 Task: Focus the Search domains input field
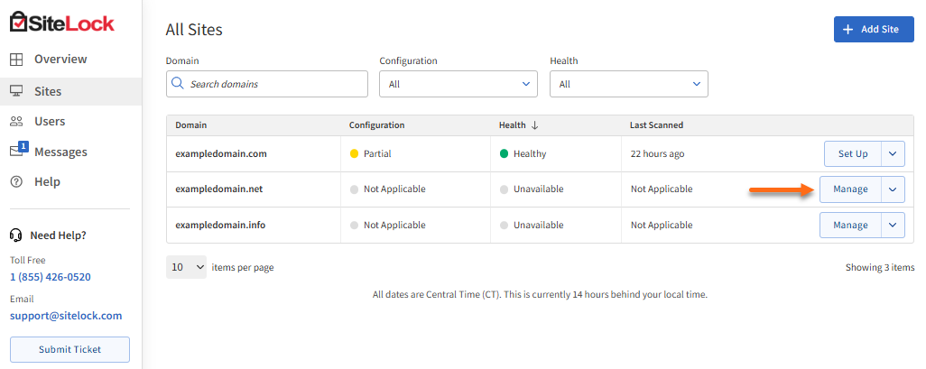click(267, 84)
